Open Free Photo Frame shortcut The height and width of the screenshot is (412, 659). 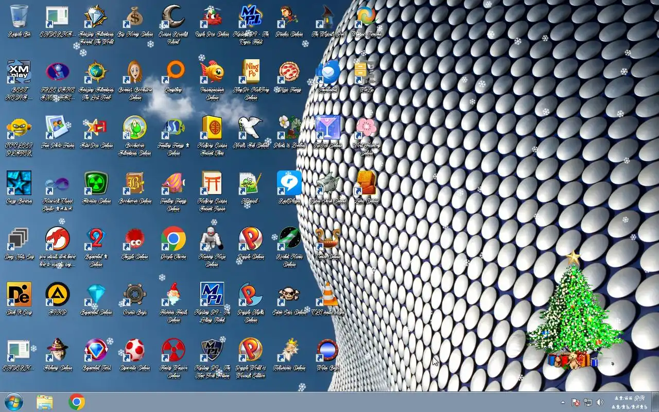(x=58, y=128)
